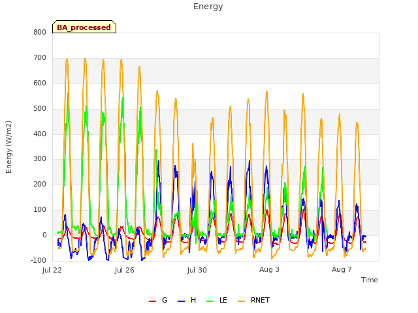Click the 300 y-axis tick label
Image resolution: width=418 pixels, height=313 pixels.
[x=40, y=159]
